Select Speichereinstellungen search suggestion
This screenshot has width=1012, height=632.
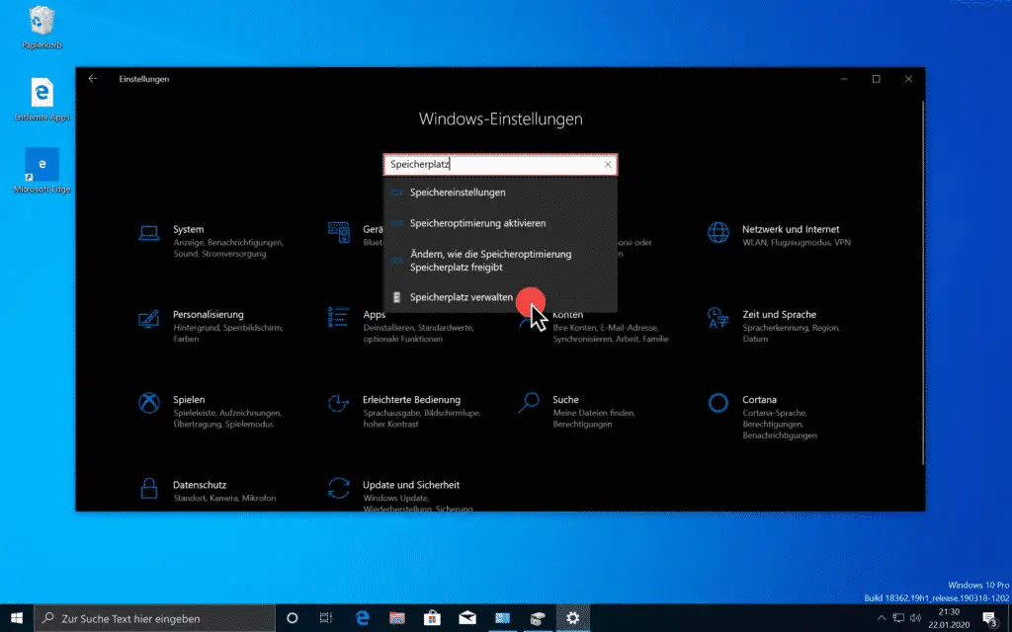(500, 193)
